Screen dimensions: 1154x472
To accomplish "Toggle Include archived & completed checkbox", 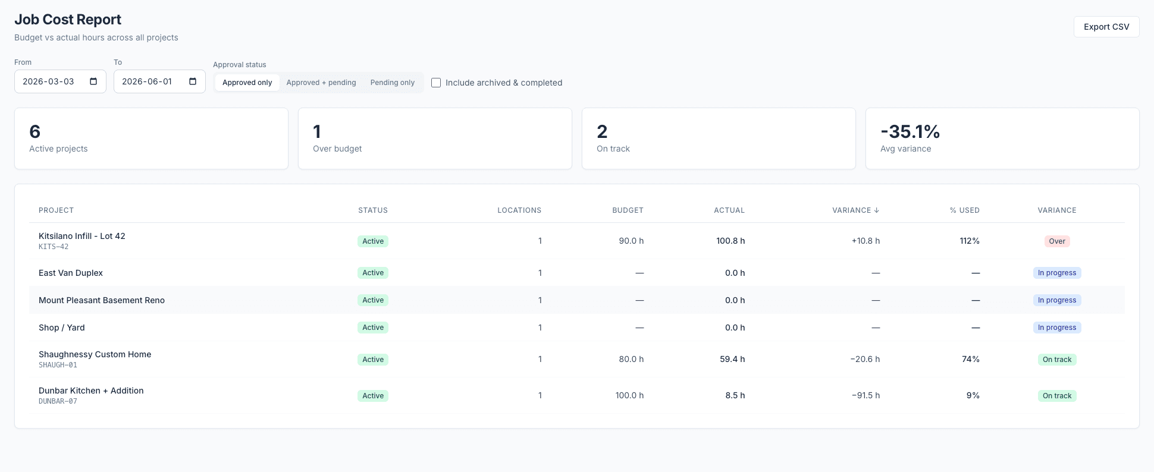I will (436, 83).
